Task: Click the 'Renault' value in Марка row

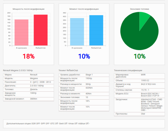Action: pyautogui.click(x=34, y=75)
